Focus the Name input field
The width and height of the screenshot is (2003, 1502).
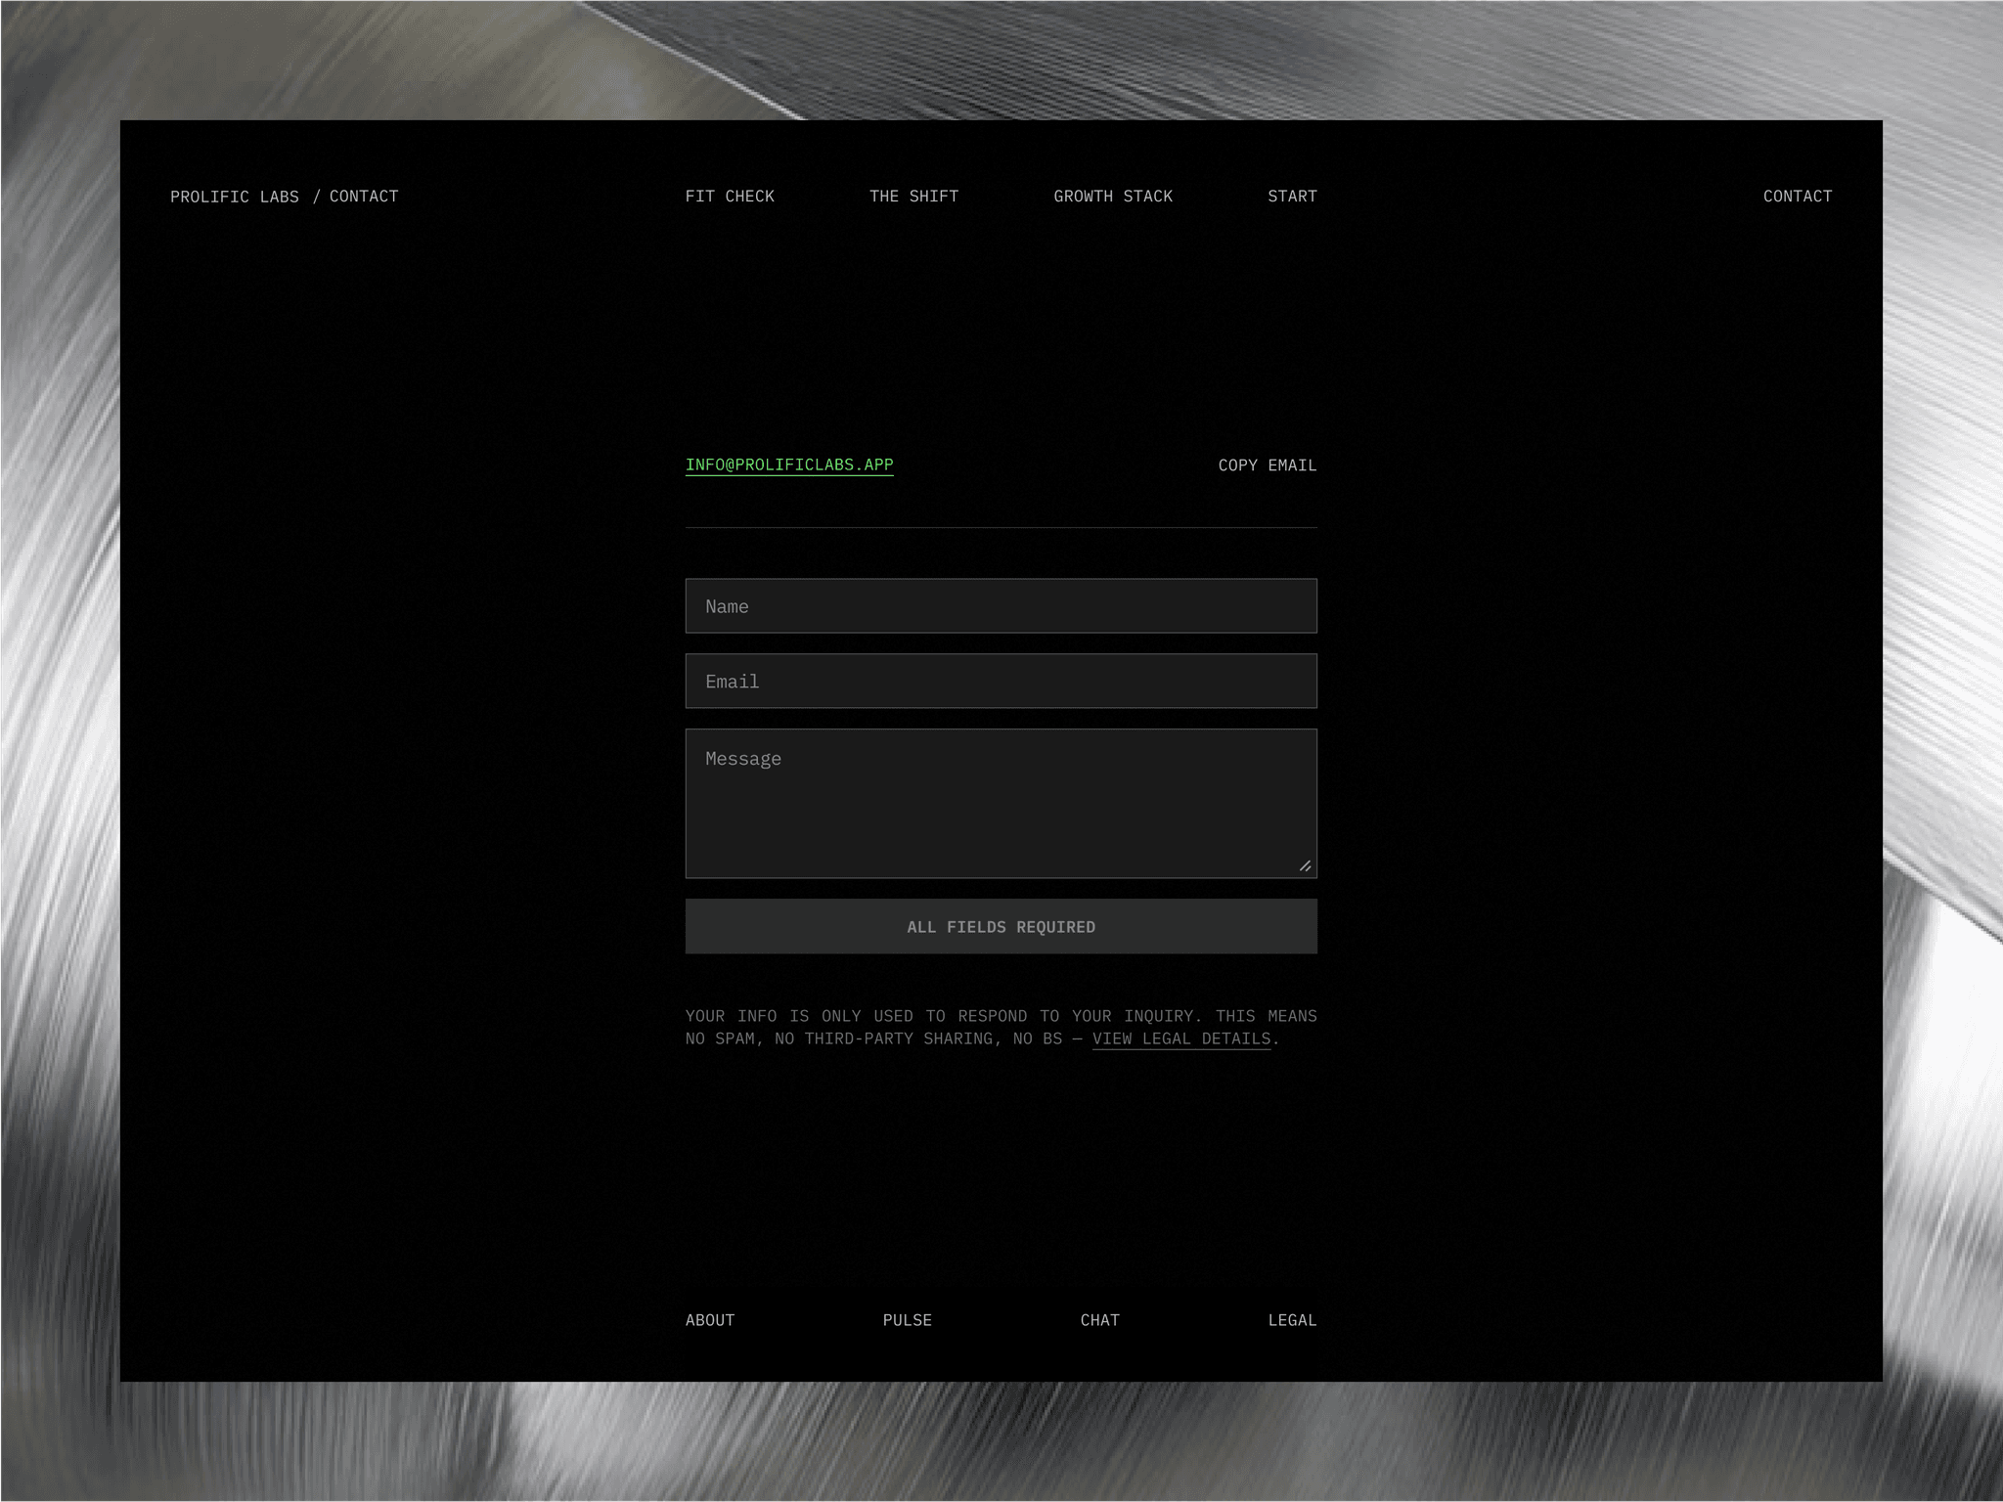1001,606
